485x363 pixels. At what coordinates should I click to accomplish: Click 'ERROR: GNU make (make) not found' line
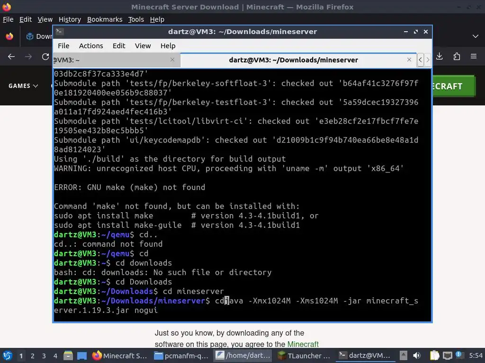coord(130,187)
